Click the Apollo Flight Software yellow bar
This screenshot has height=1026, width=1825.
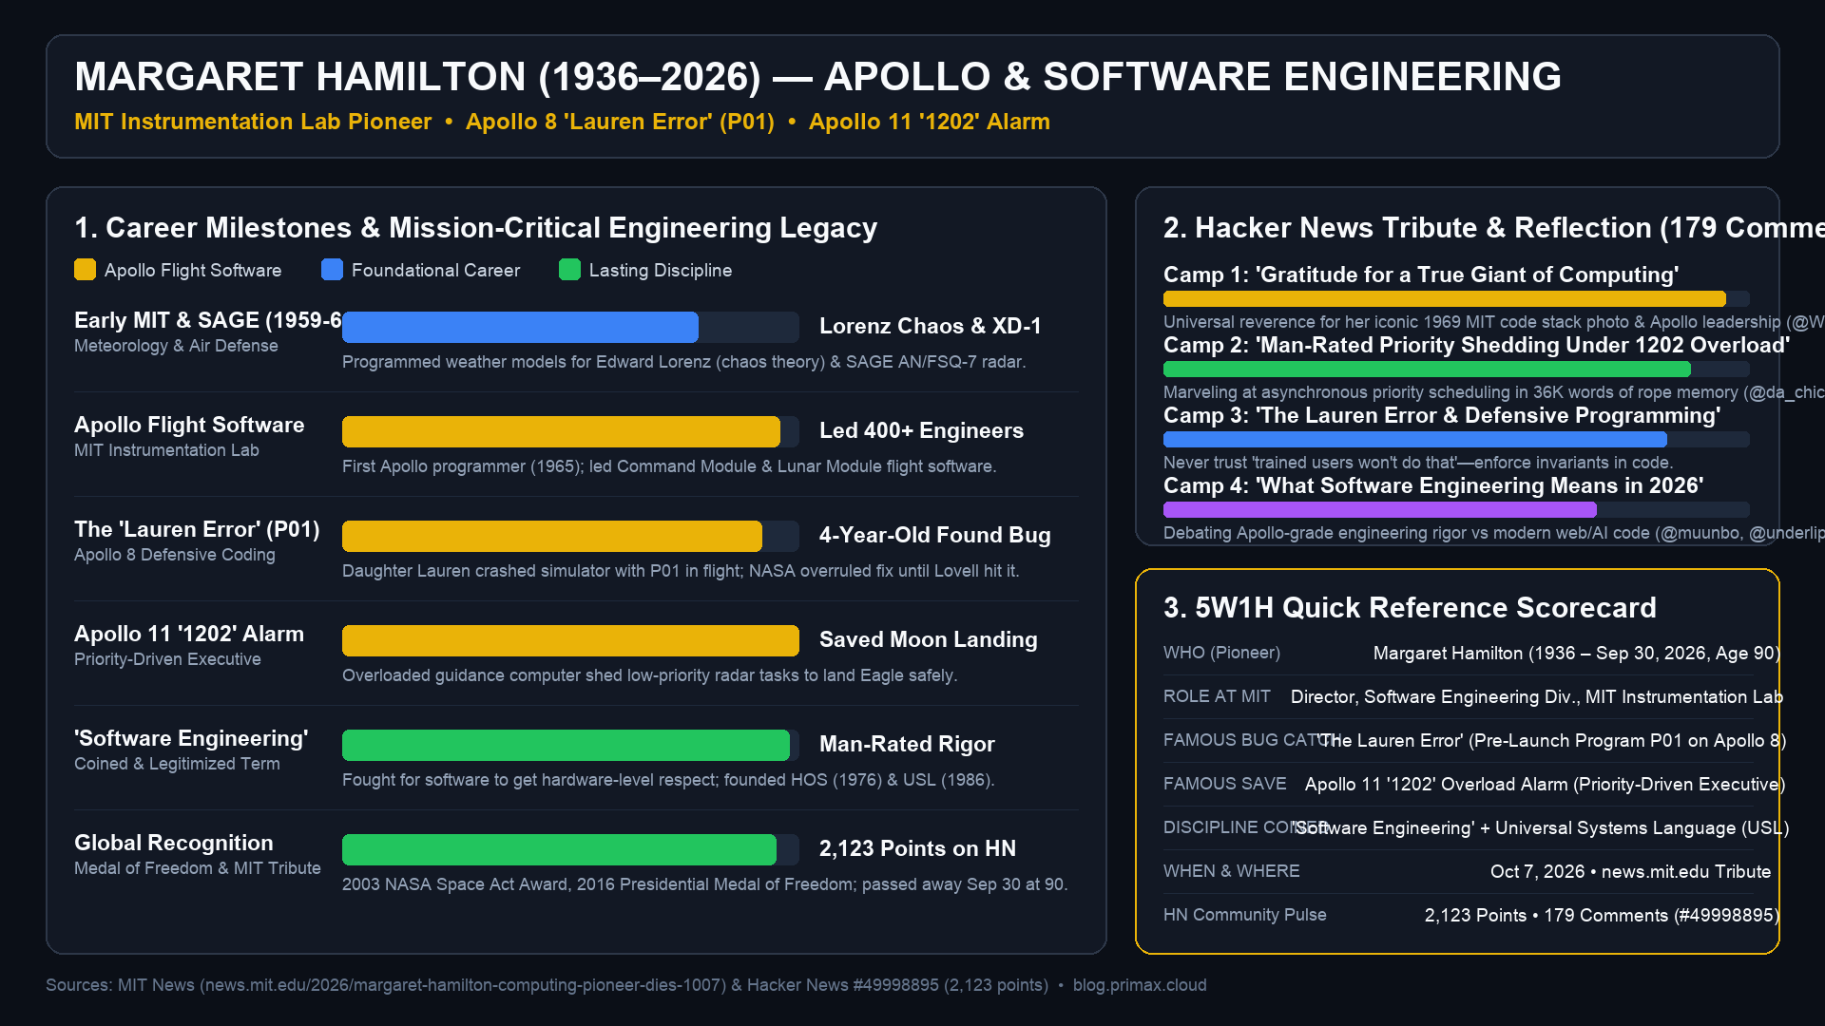click(x=570, y=431)
